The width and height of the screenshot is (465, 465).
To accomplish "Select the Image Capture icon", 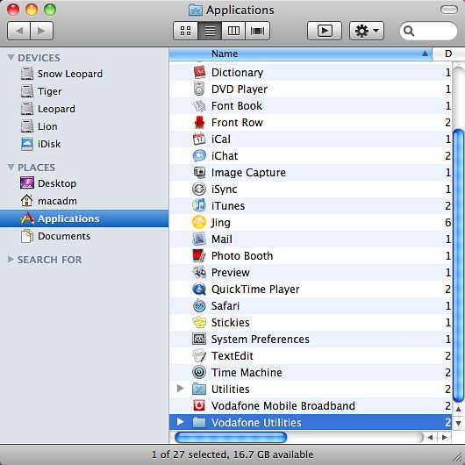I will pyautogui.click(x=199, y=172).
